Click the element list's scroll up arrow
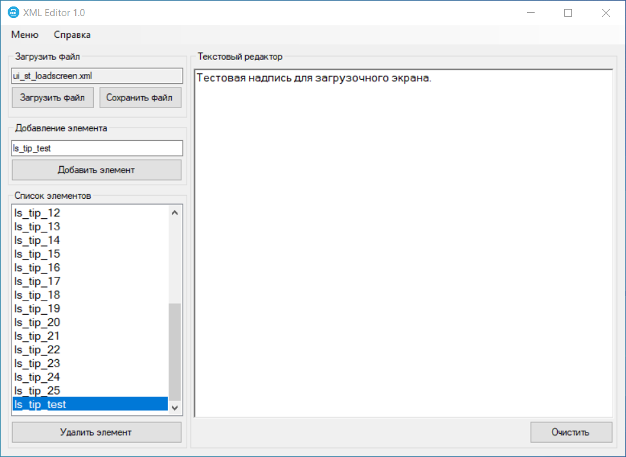The width and height of the screenshot is (626, 457). point(174,212)
